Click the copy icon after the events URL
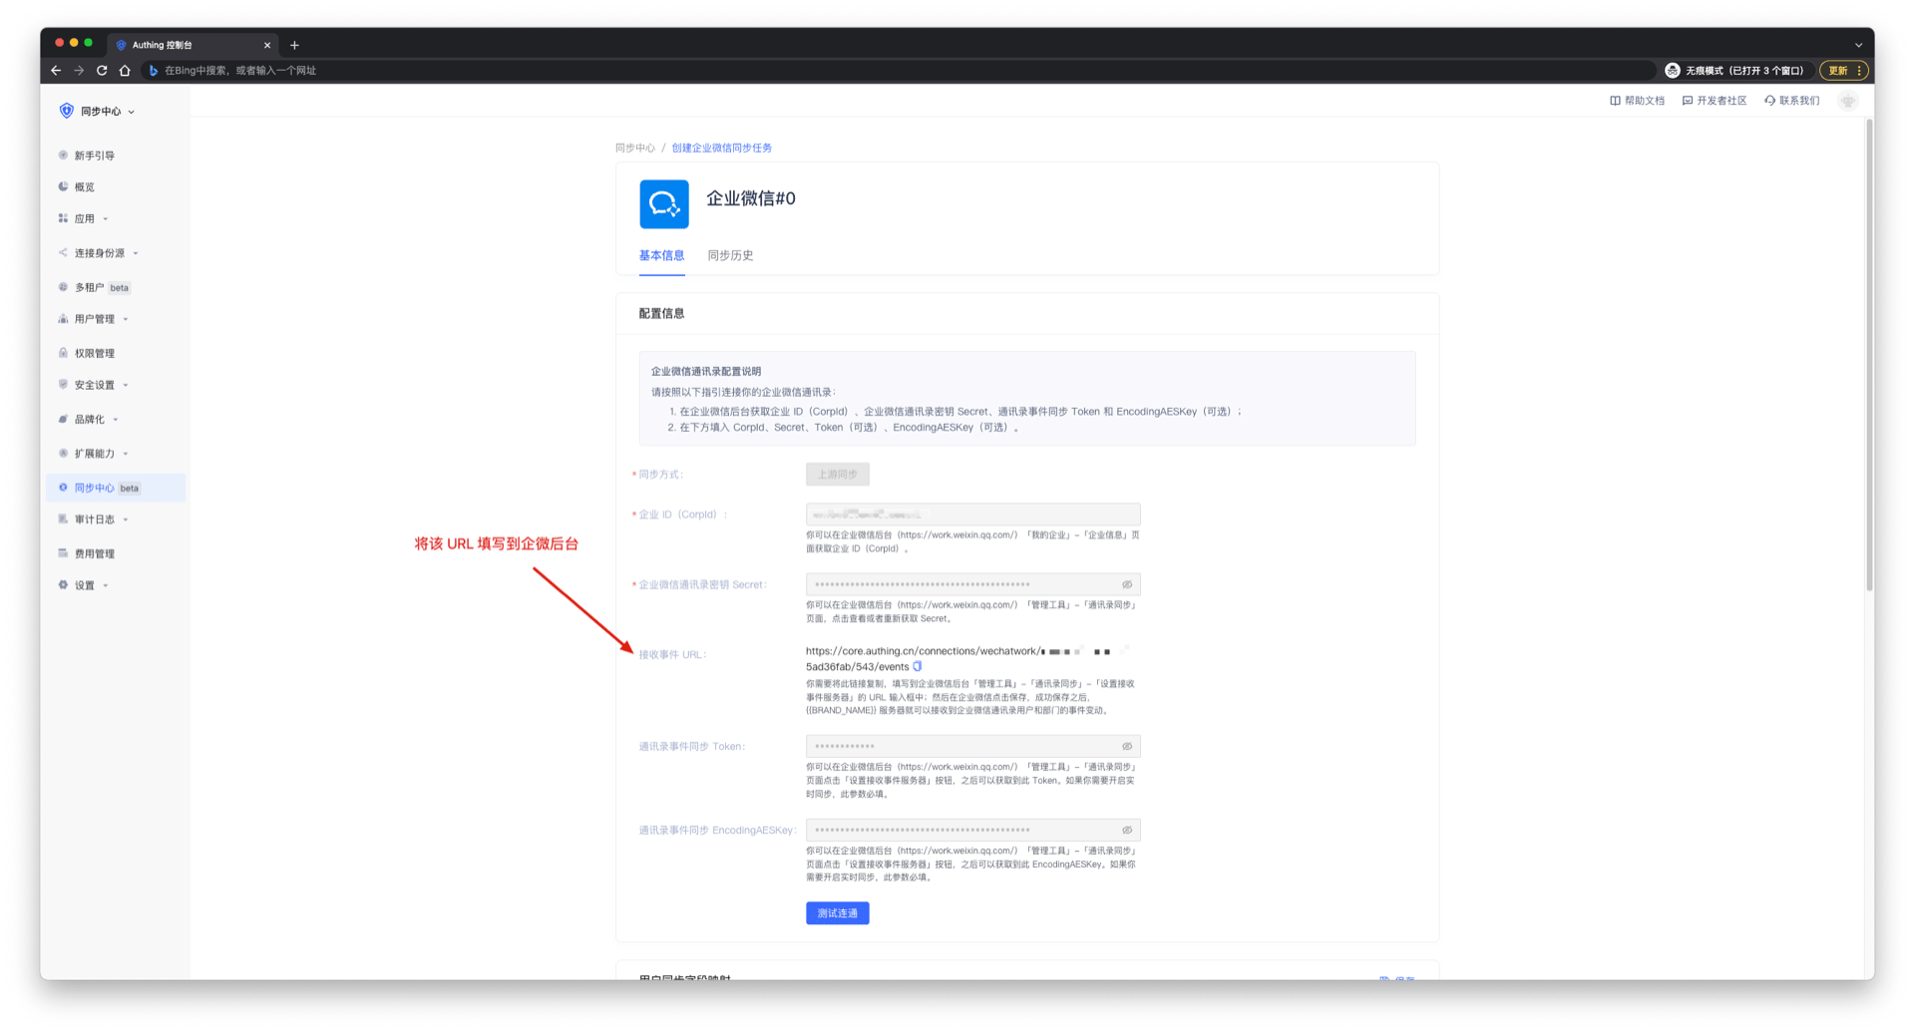 point(918,666)
